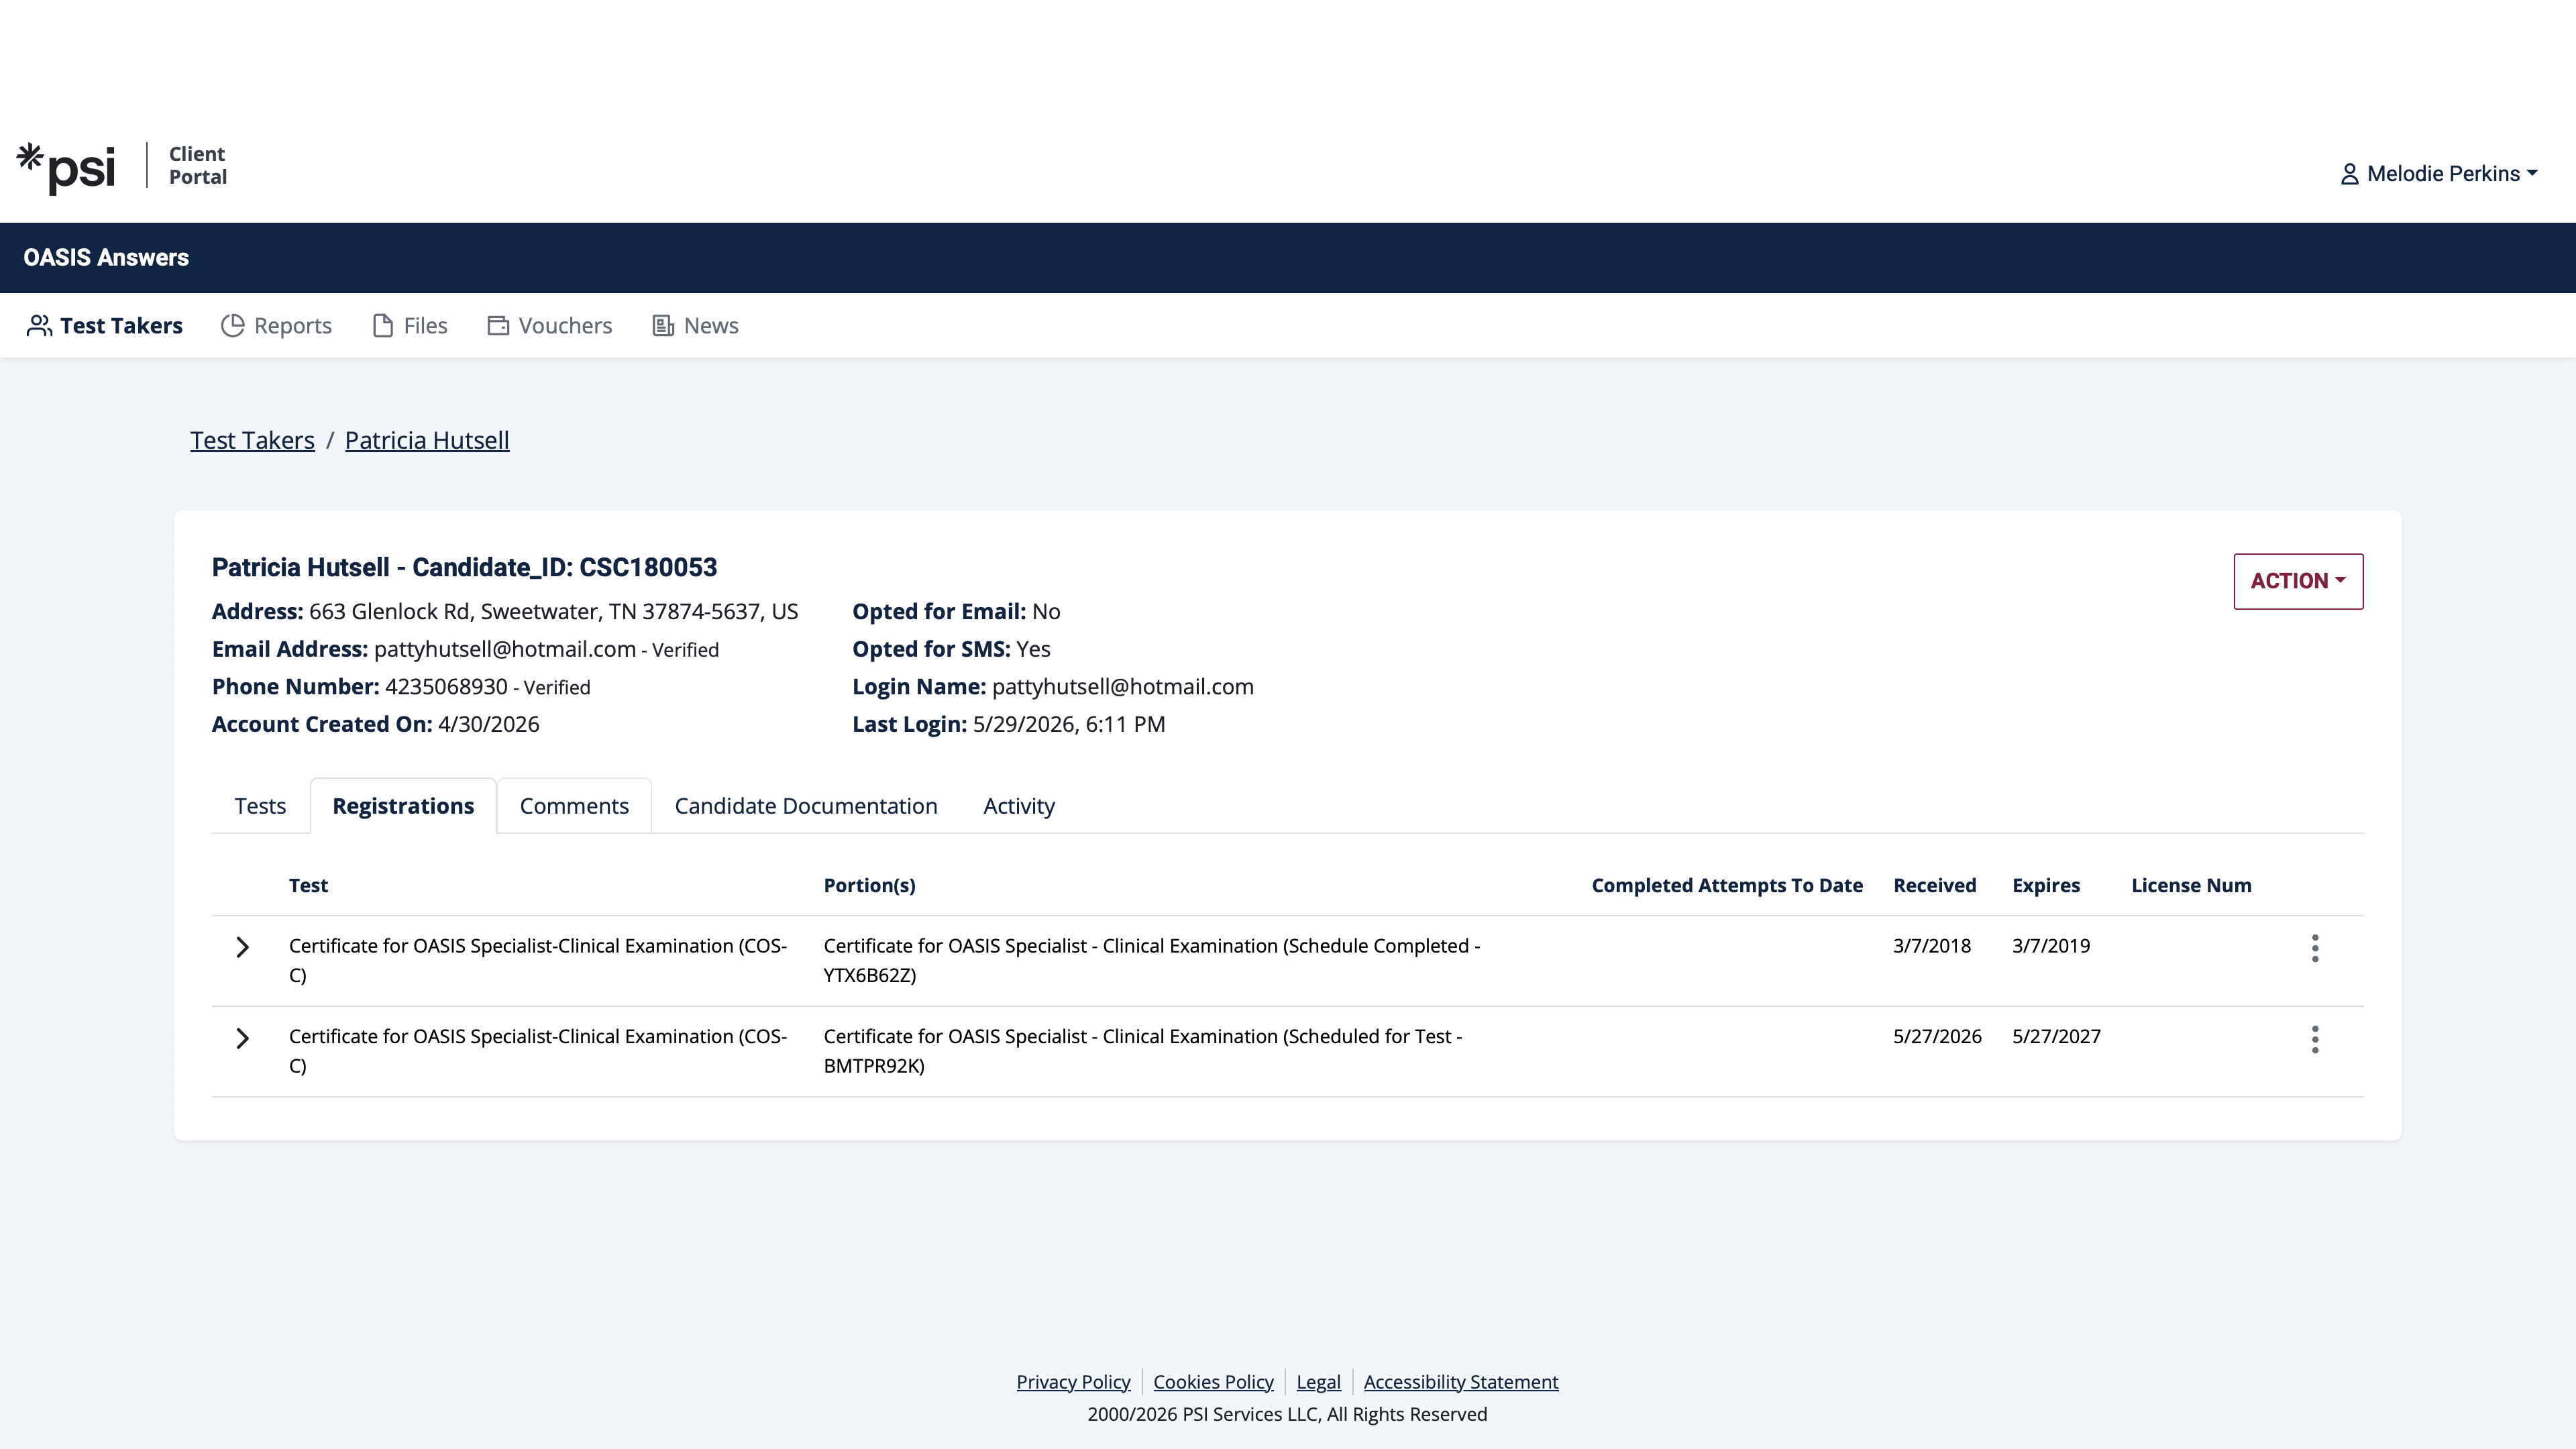This screenshot has height=1449, width=2576.
Task: Expand the Schedule Completed YTX6B62Z registration row
Action: pyautogui.click(x=242, y=947)
